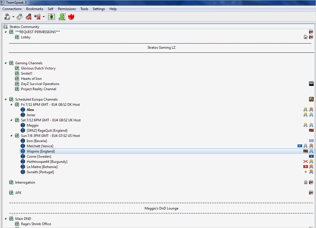Open the Self menu
This screenshot has height=228, width=316.
pos(50,9)
